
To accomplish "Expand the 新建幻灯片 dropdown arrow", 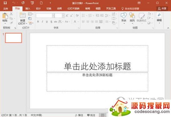I will pos(27,23).
